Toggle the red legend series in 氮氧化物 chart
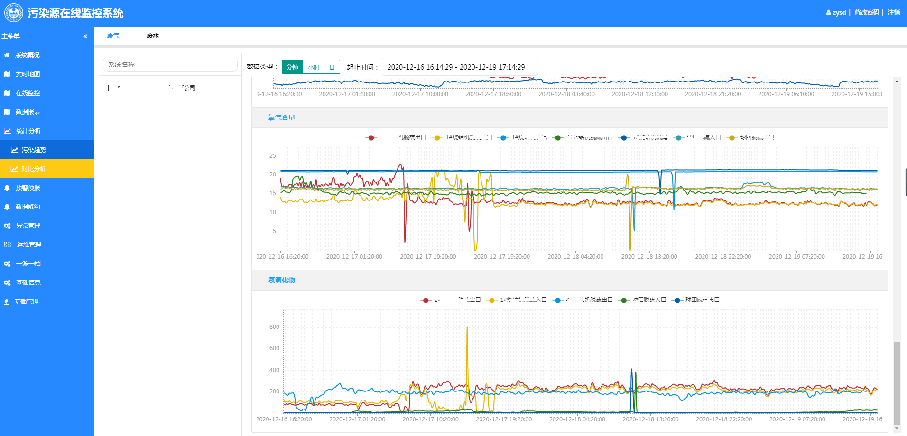The width and height of the screenshot is (907, 436). [426, 300]
